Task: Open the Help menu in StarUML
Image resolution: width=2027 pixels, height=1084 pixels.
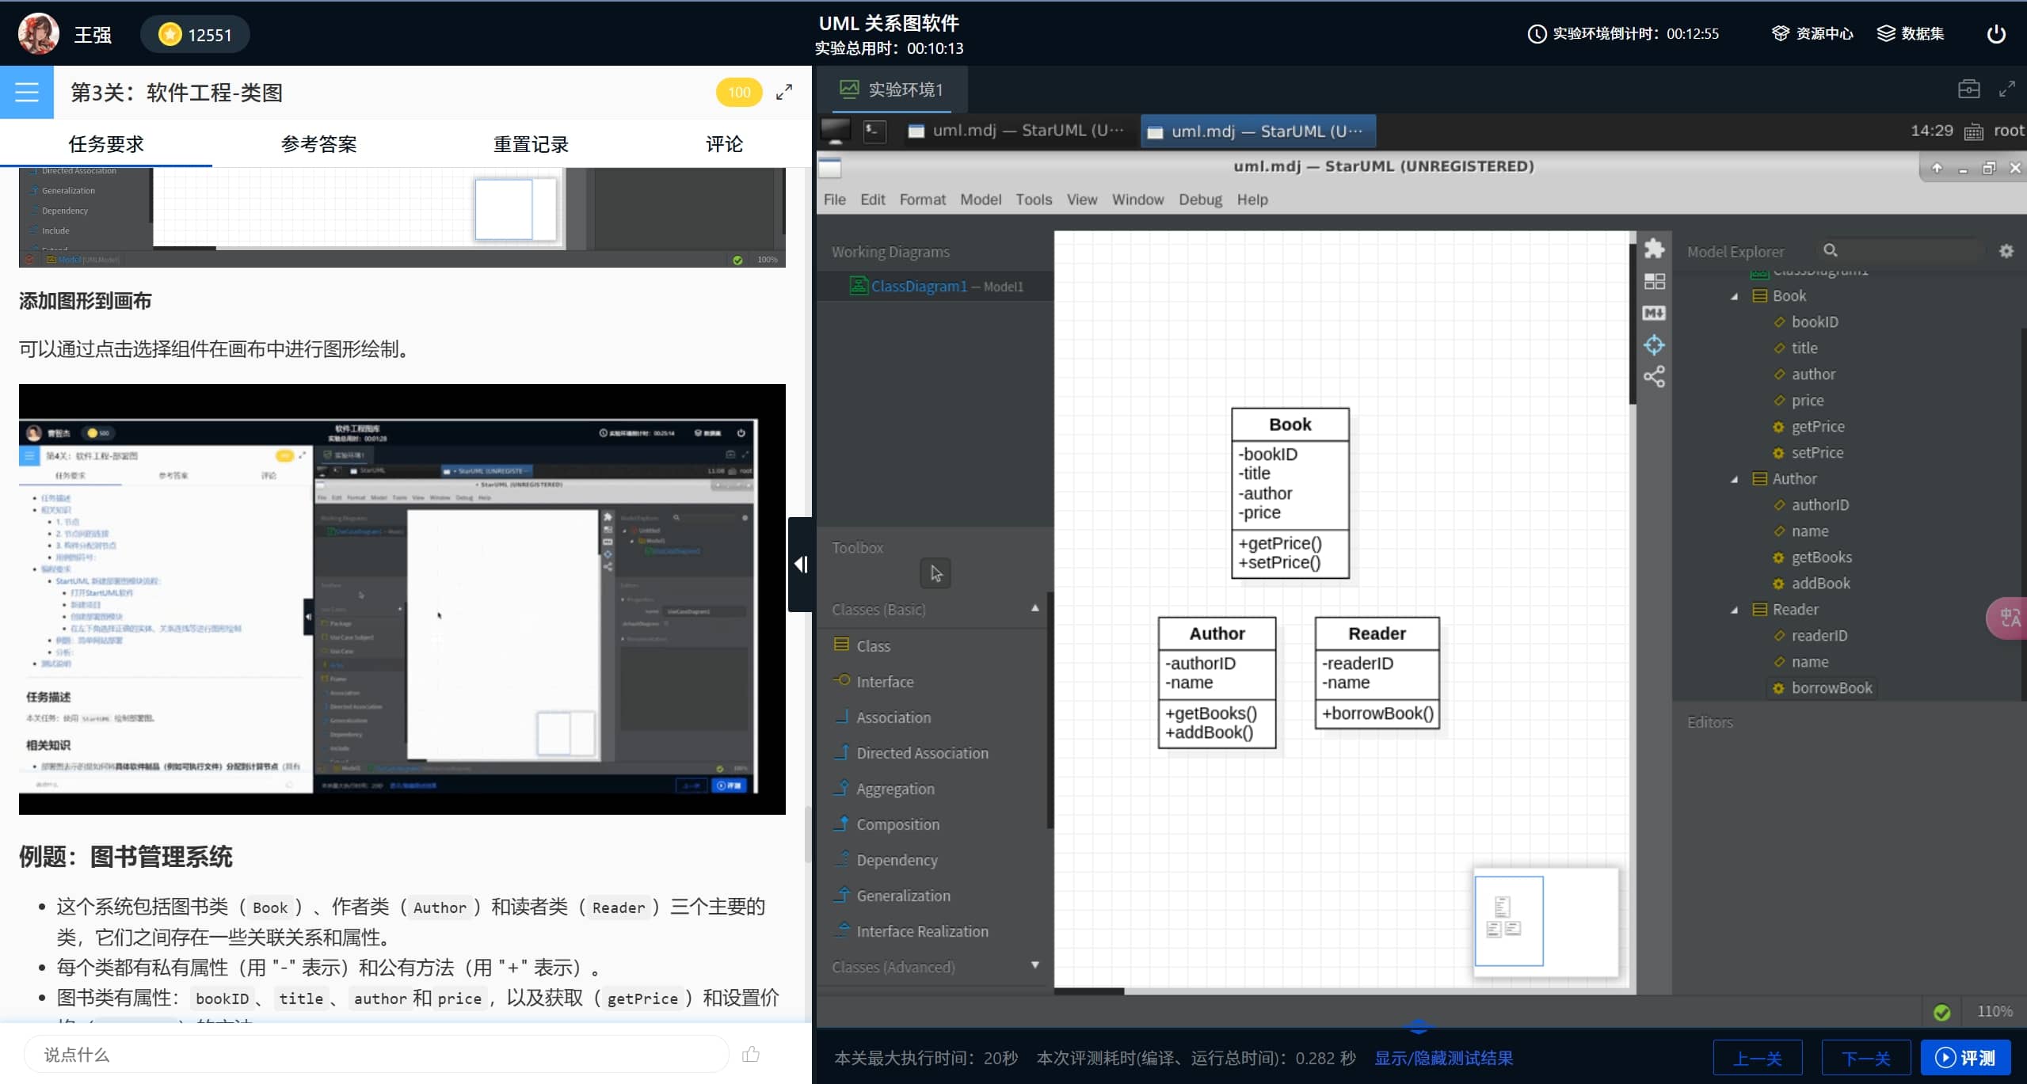Action: click(x=1252, y=200)
